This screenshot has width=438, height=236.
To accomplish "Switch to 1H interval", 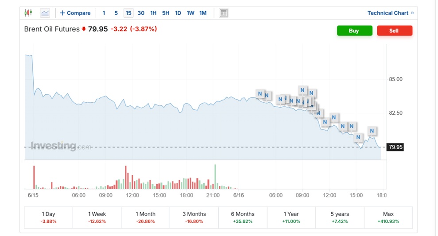I will click(x=153, y=13).
